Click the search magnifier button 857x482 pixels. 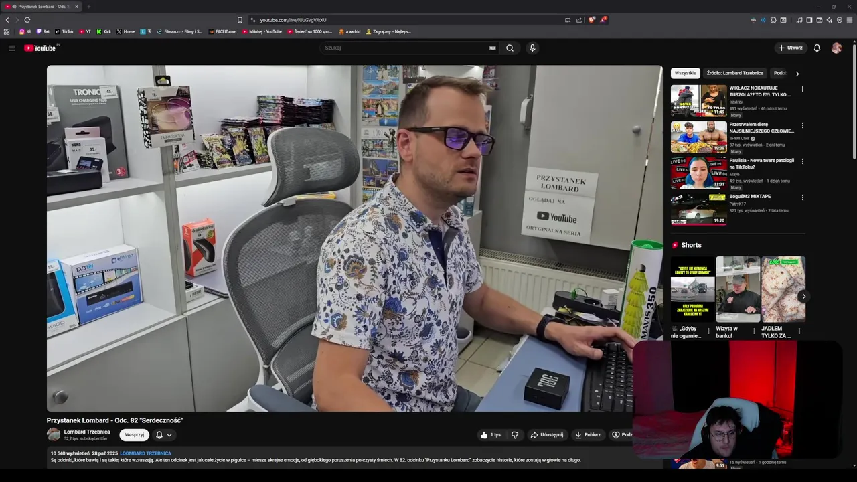tap(510, 48)
